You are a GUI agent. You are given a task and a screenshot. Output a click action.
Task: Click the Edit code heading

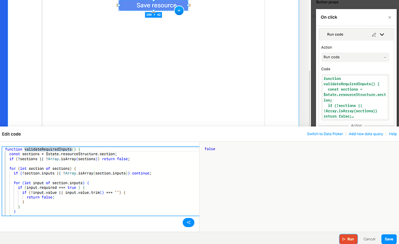point(12,134)
